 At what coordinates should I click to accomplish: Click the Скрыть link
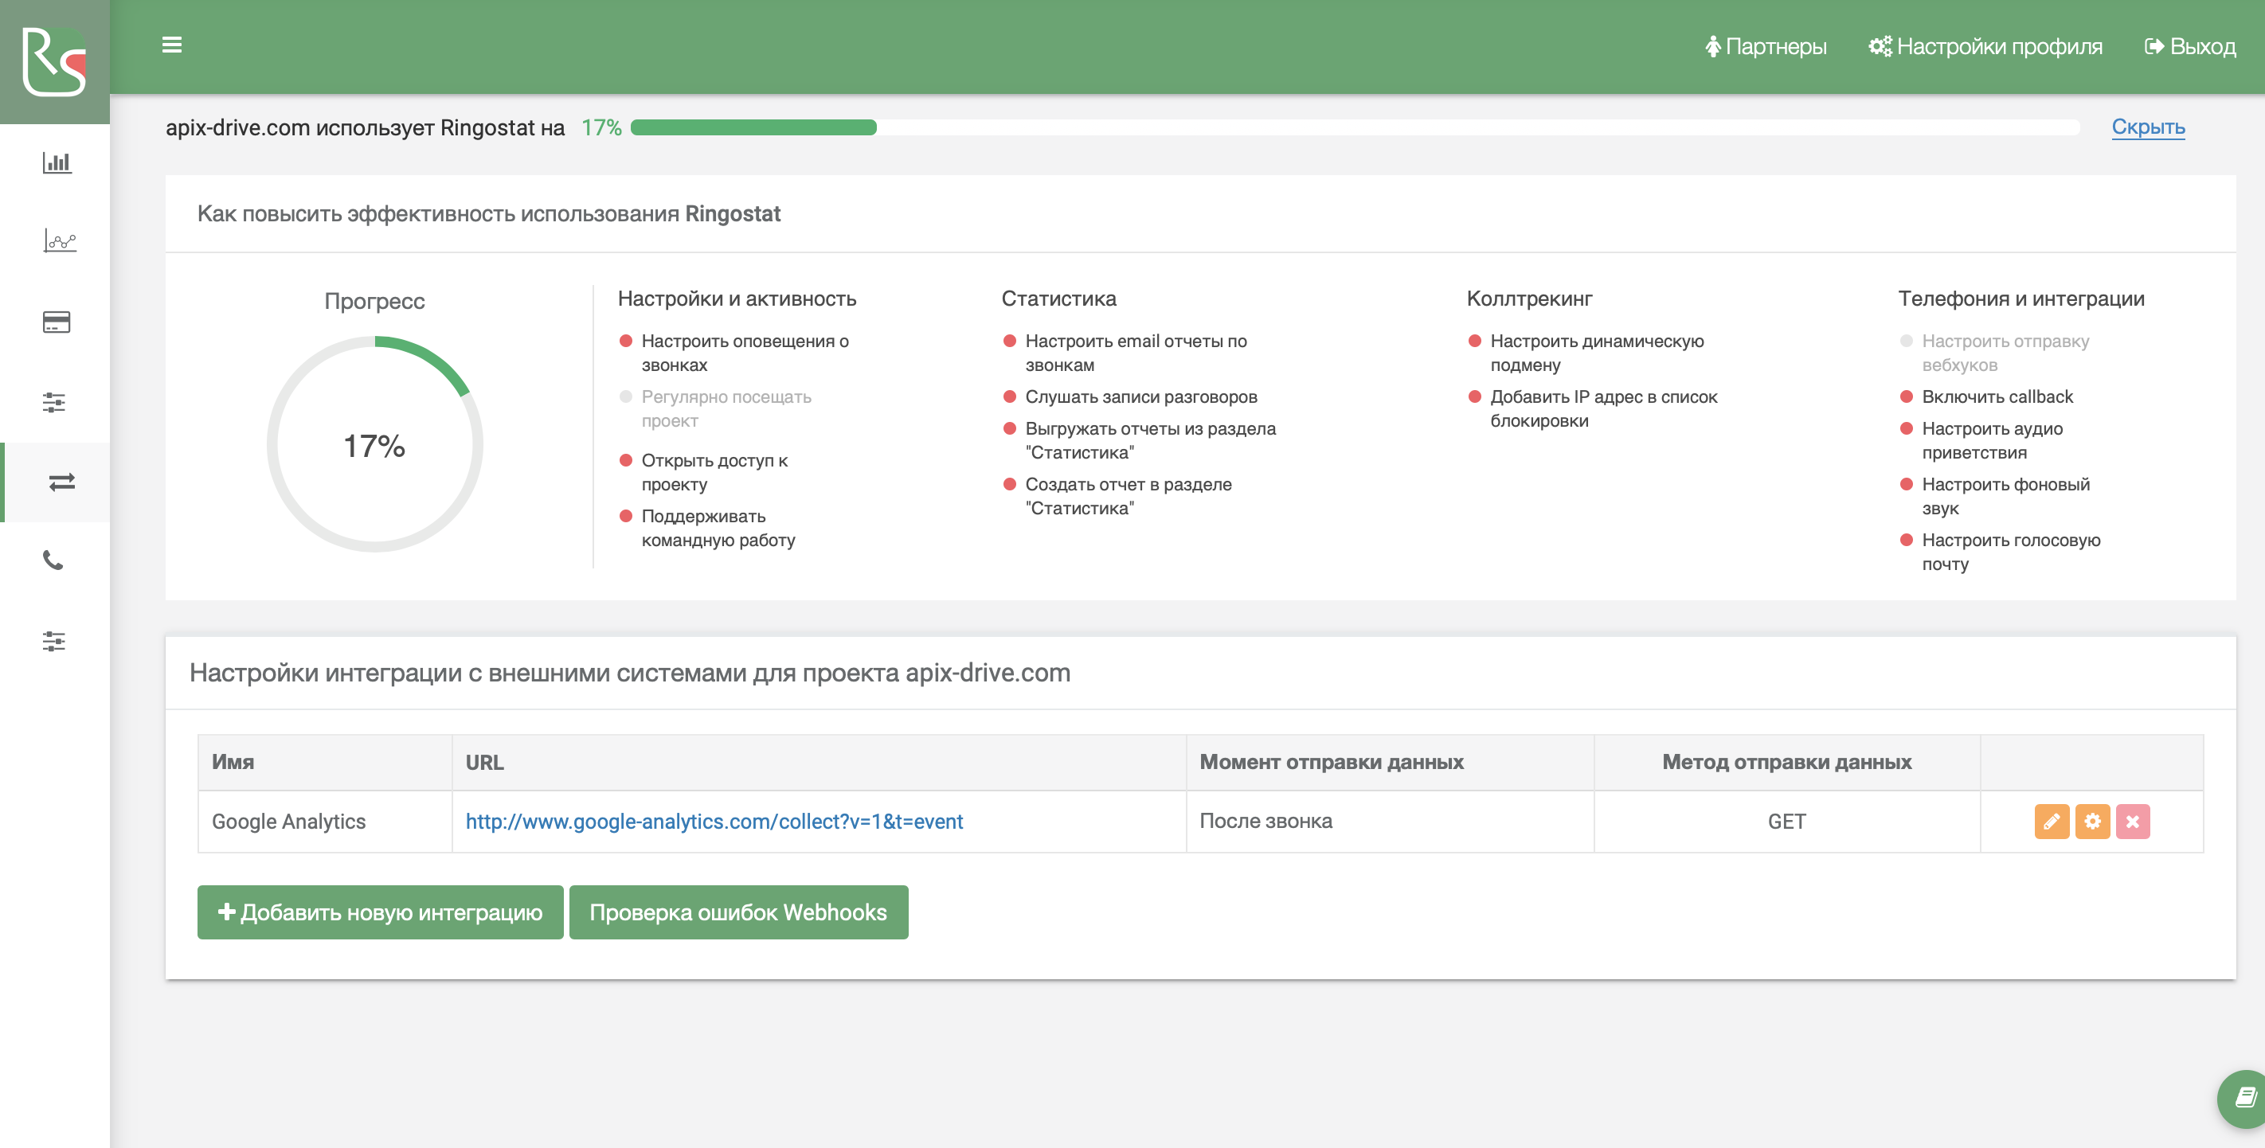point(2148,127)
